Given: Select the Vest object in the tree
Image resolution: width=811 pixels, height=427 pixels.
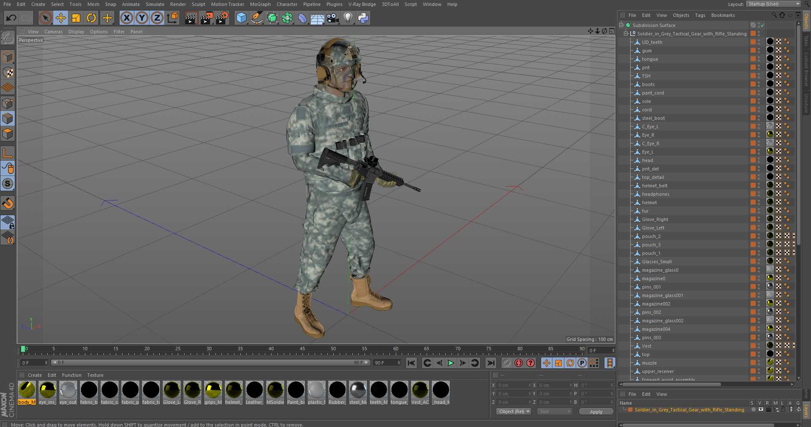Looking at the screenshot, I should [646, 346].
